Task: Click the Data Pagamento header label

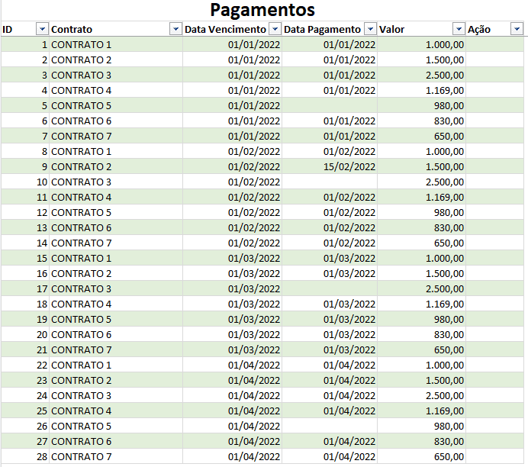Action: (x=322, y=30)
